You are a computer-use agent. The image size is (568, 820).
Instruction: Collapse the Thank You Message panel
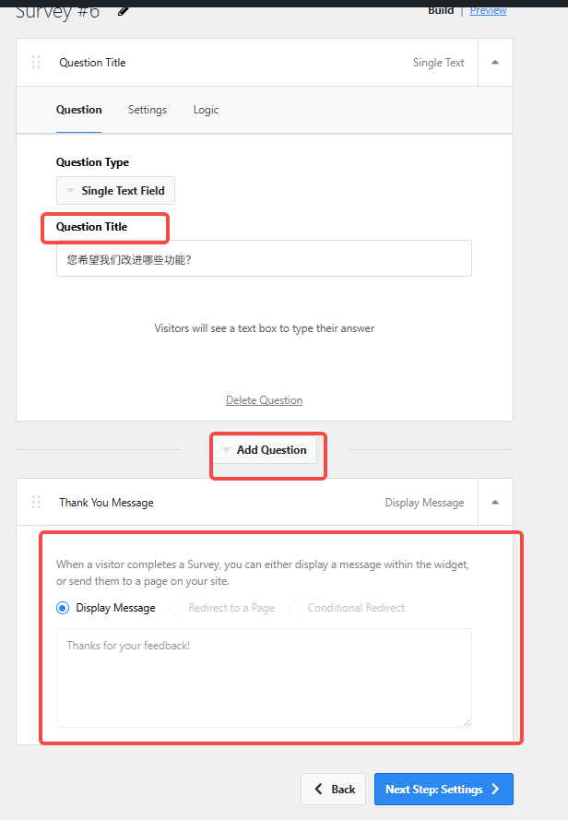coord(495,503)
